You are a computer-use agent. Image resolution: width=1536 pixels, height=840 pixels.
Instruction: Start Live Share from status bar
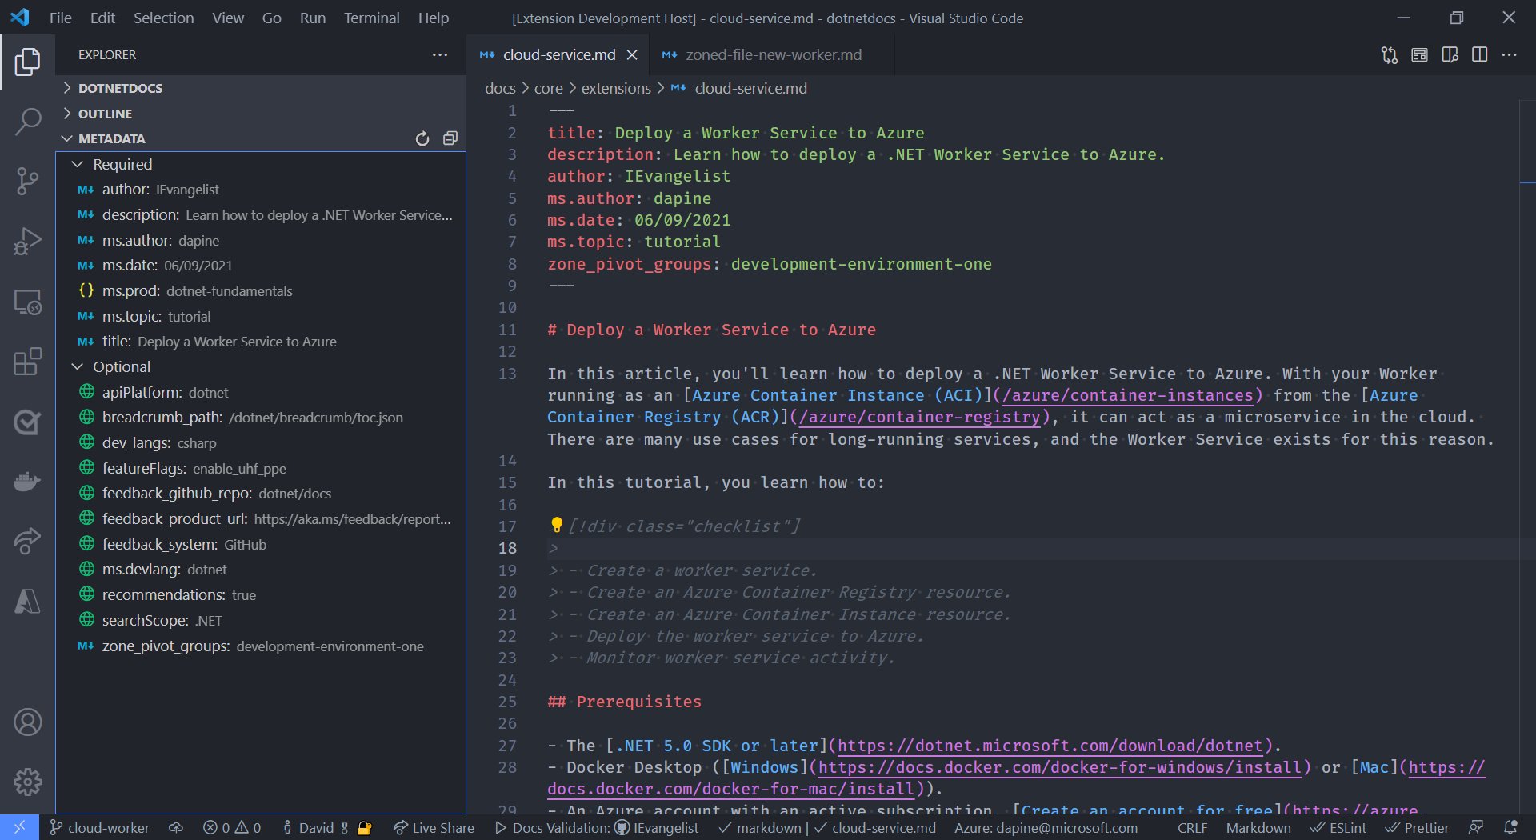[434, 827]
